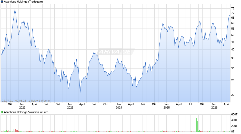Image resolution: width=241 pixels, height=134 pixels.
Task: Click the 'Jan. 2026' time axis label
Action: point(214,106)
